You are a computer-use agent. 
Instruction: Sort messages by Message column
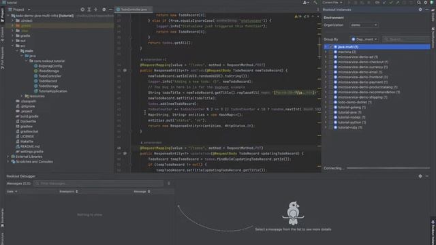142,191
